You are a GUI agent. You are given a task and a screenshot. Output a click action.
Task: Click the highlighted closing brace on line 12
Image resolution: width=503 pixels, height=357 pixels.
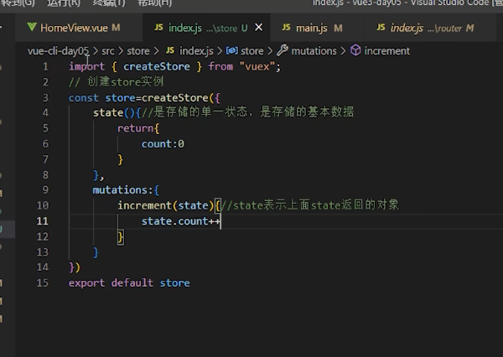click(x=121, y=237)
